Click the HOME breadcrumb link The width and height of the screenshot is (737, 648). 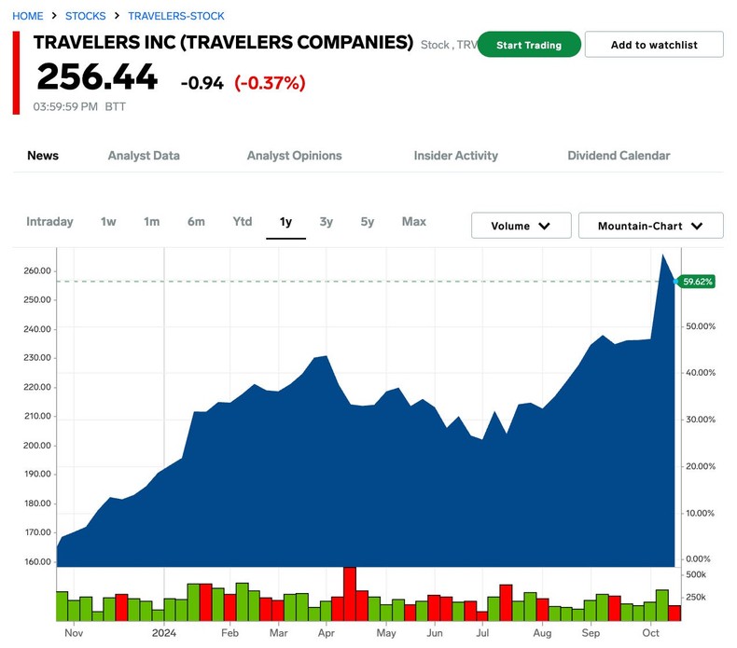point(27,16)
